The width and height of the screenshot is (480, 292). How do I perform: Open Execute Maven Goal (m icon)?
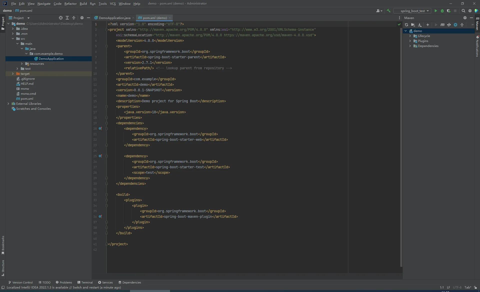[443, 25]
